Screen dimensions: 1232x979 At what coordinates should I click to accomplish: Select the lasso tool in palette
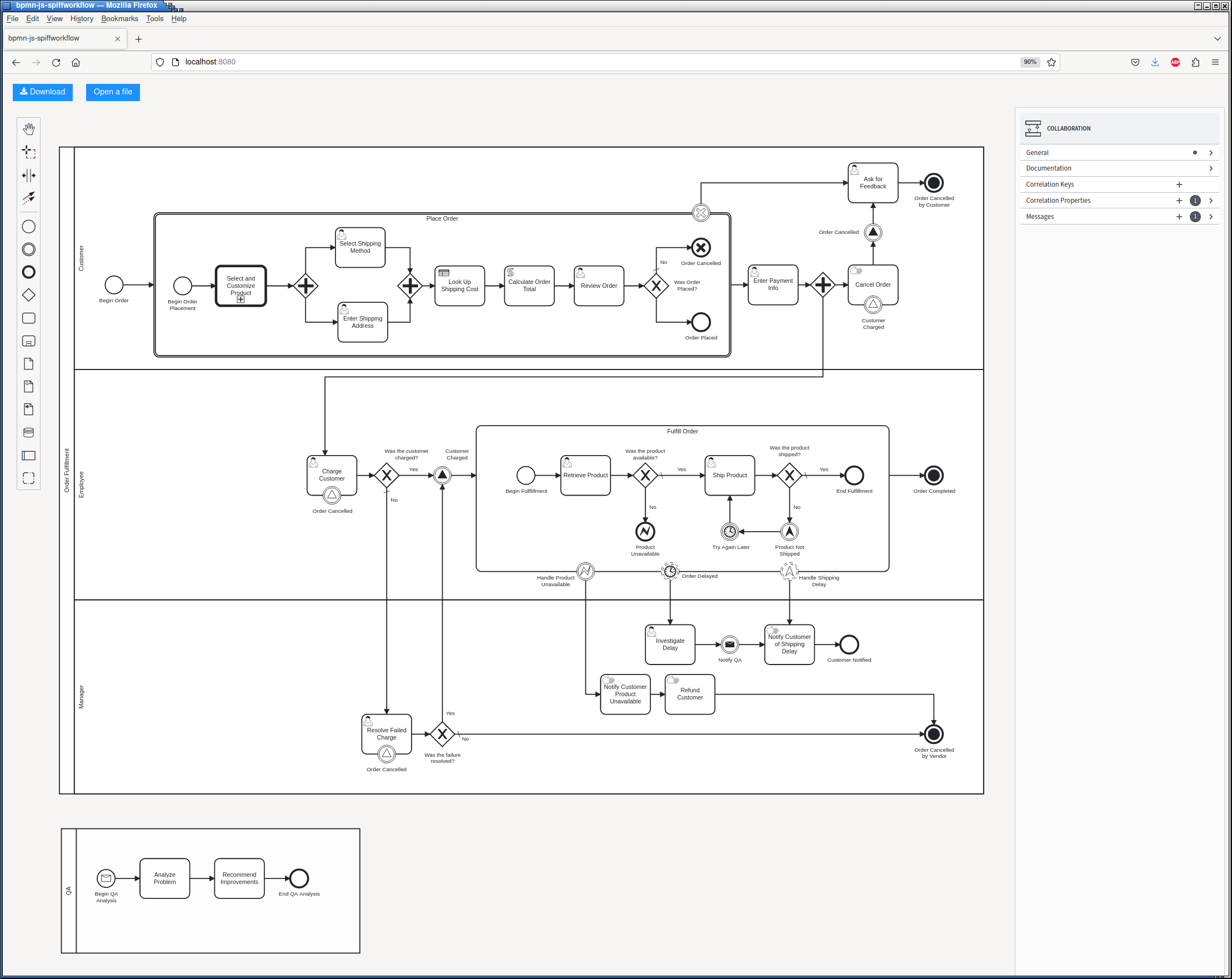[28, 152]
